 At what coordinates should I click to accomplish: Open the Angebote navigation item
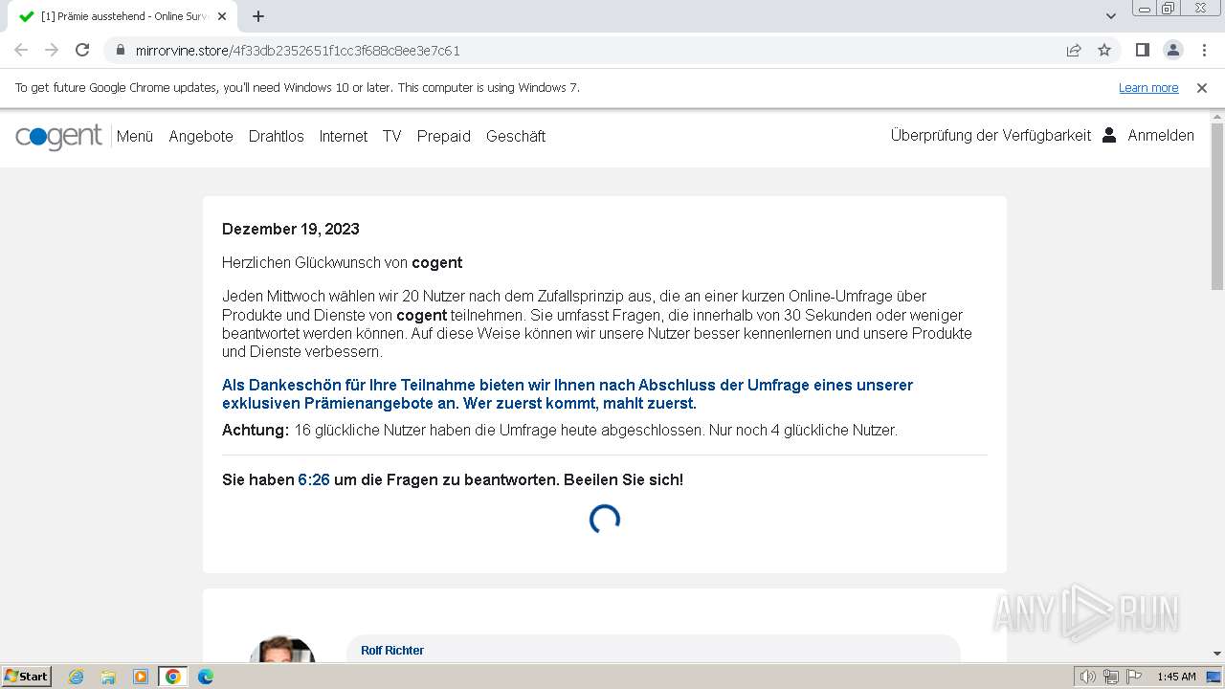(x=201, y=136)
